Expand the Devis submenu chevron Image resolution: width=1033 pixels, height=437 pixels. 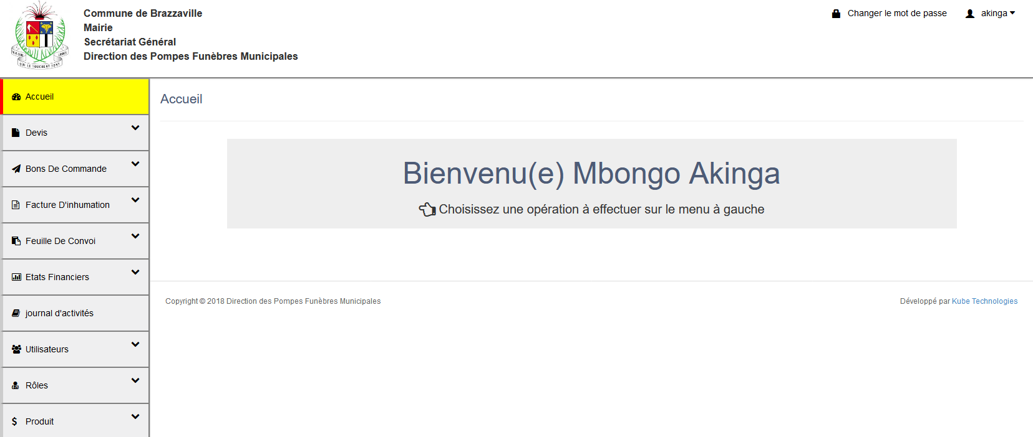[x=135, y=128]
